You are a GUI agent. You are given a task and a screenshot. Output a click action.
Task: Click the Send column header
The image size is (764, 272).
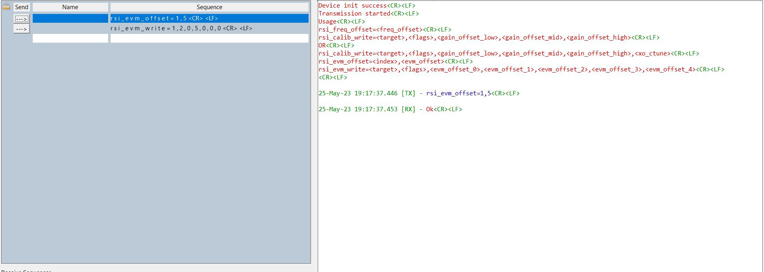(x=22, y=7)
